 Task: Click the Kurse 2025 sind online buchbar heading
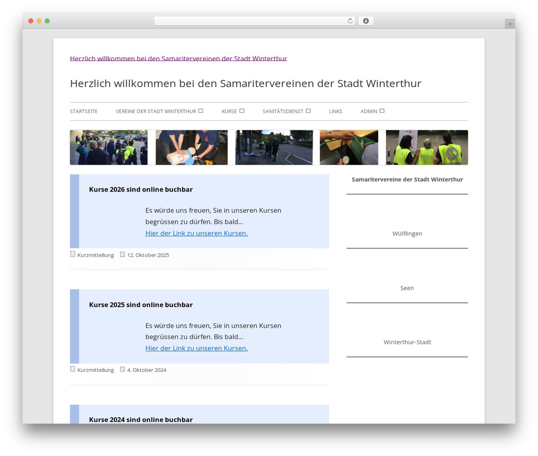pyautogui.click(x=141, y=305)
